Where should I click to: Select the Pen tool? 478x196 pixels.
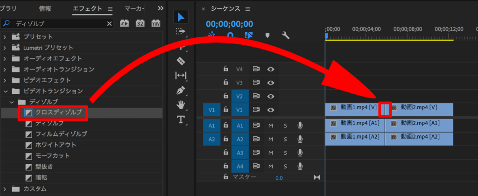coord(181,90)
